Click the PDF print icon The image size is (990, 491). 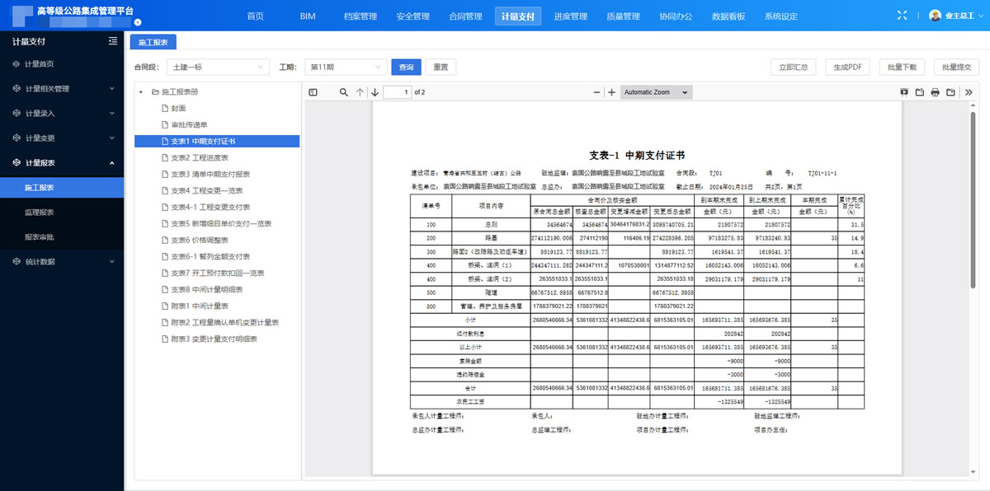(935, 92)
